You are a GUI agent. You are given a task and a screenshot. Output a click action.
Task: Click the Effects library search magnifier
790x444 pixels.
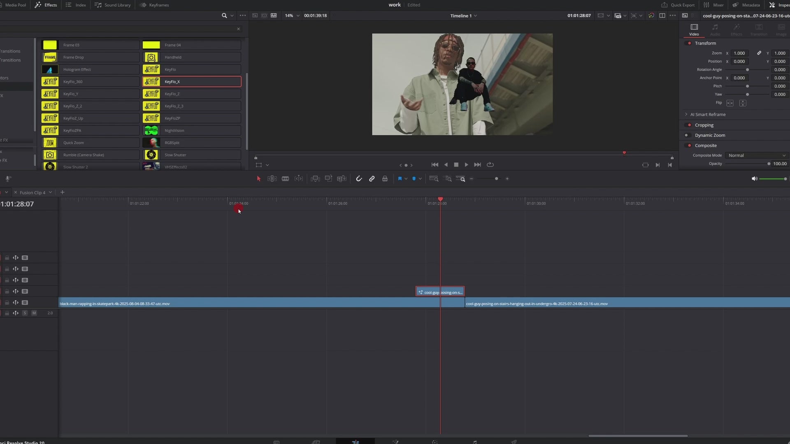[224, 16]
